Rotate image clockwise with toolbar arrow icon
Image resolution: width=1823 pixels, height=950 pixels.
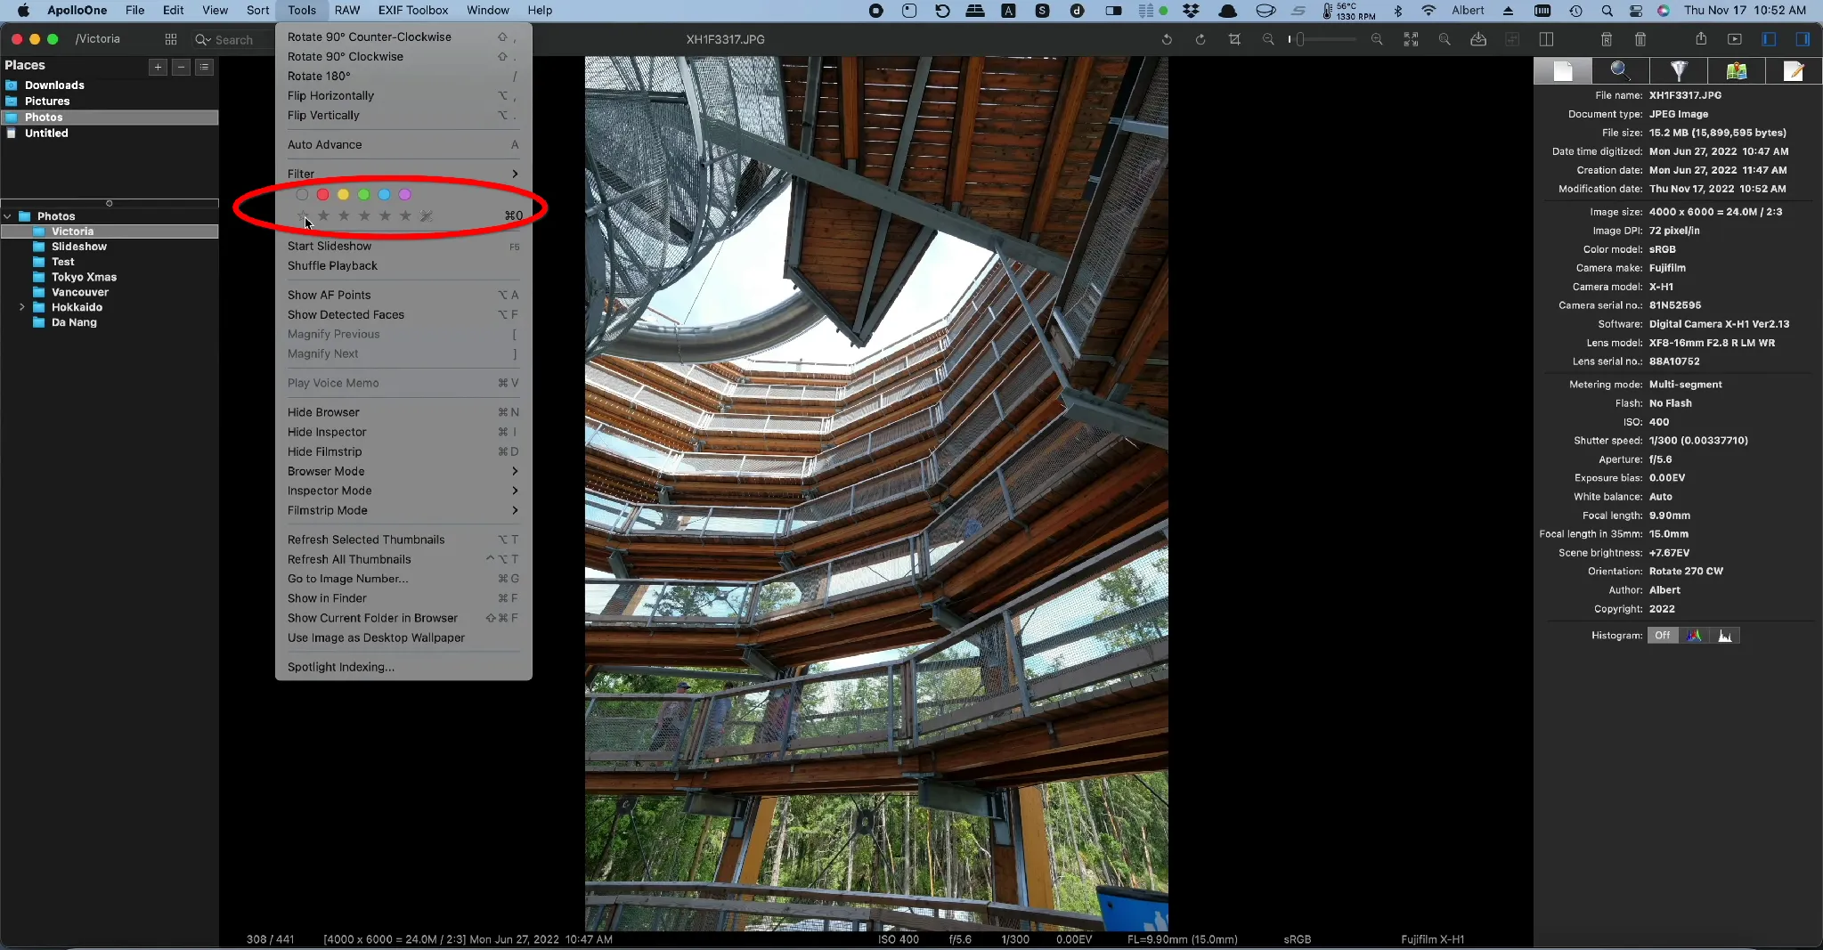tap(1200, 39)
